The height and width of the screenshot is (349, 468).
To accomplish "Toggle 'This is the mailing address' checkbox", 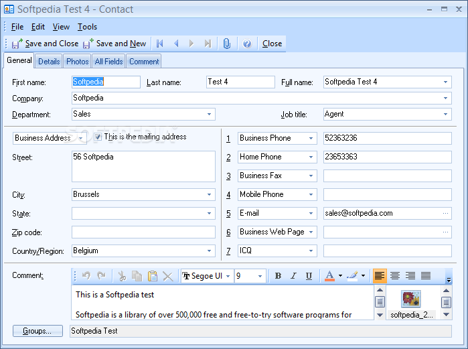I will [x=98, y=137].
